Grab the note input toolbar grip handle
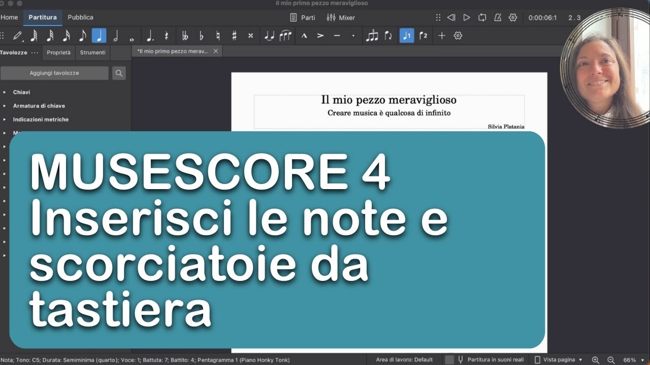This screenshot has height=365, width=650. point(3,35)
